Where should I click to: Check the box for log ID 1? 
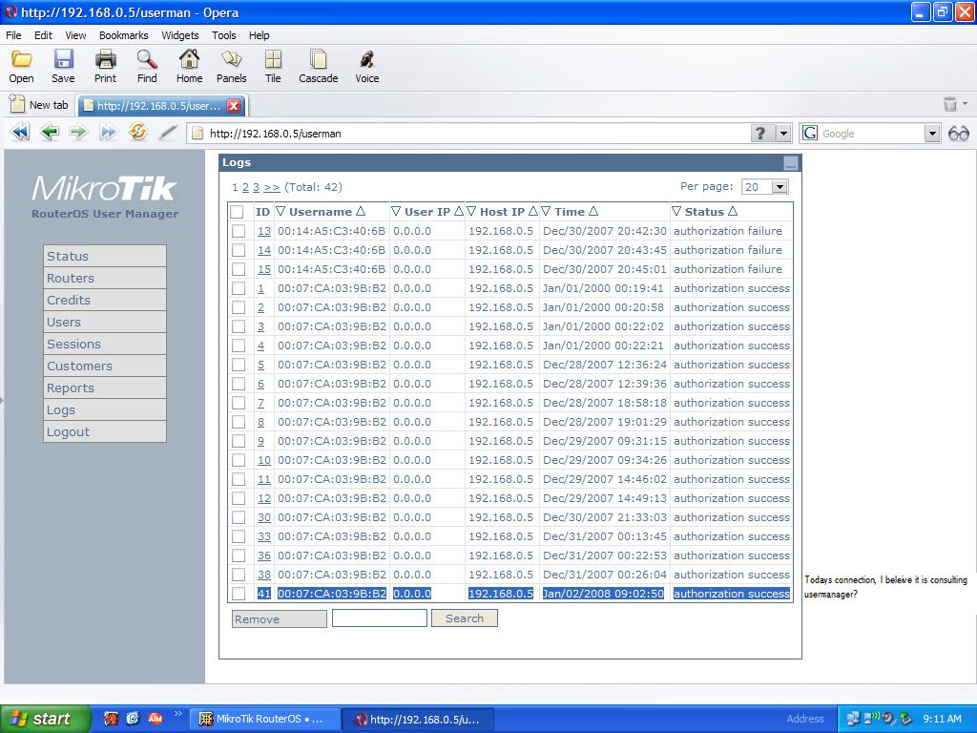coord(239,288)
